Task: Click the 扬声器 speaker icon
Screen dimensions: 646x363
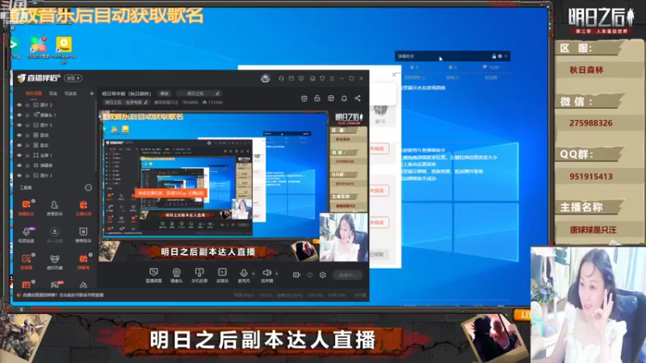Action: [x=266, y=273]
